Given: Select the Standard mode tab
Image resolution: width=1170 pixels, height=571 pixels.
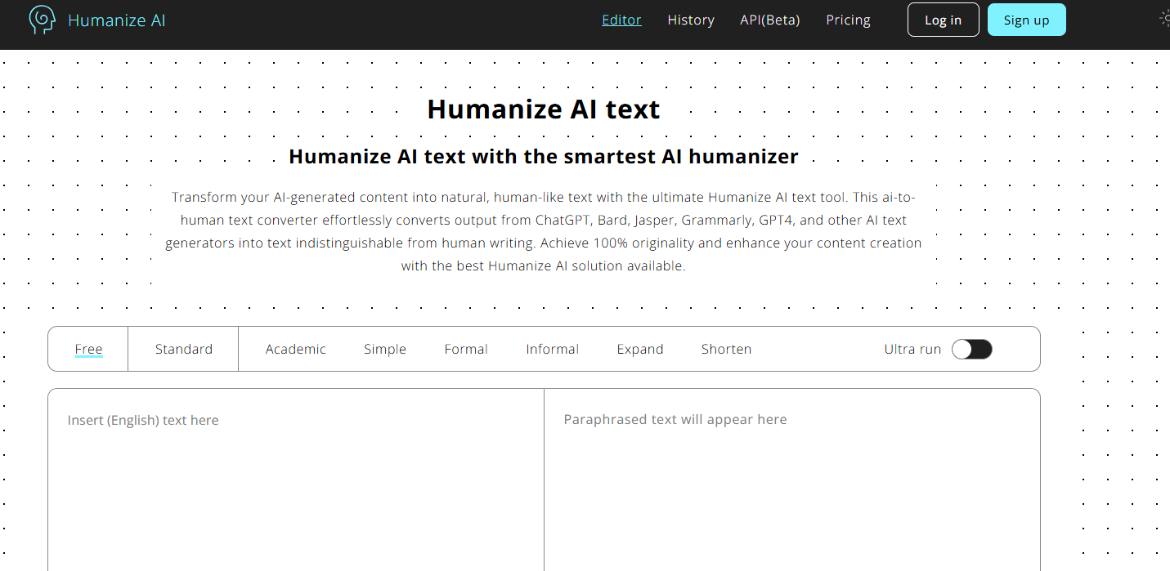Looking at the screenshot, I should (184, 349).
